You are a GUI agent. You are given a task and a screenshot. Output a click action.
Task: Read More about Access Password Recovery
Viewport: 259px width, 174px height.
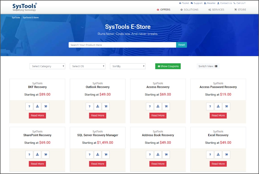218,116
